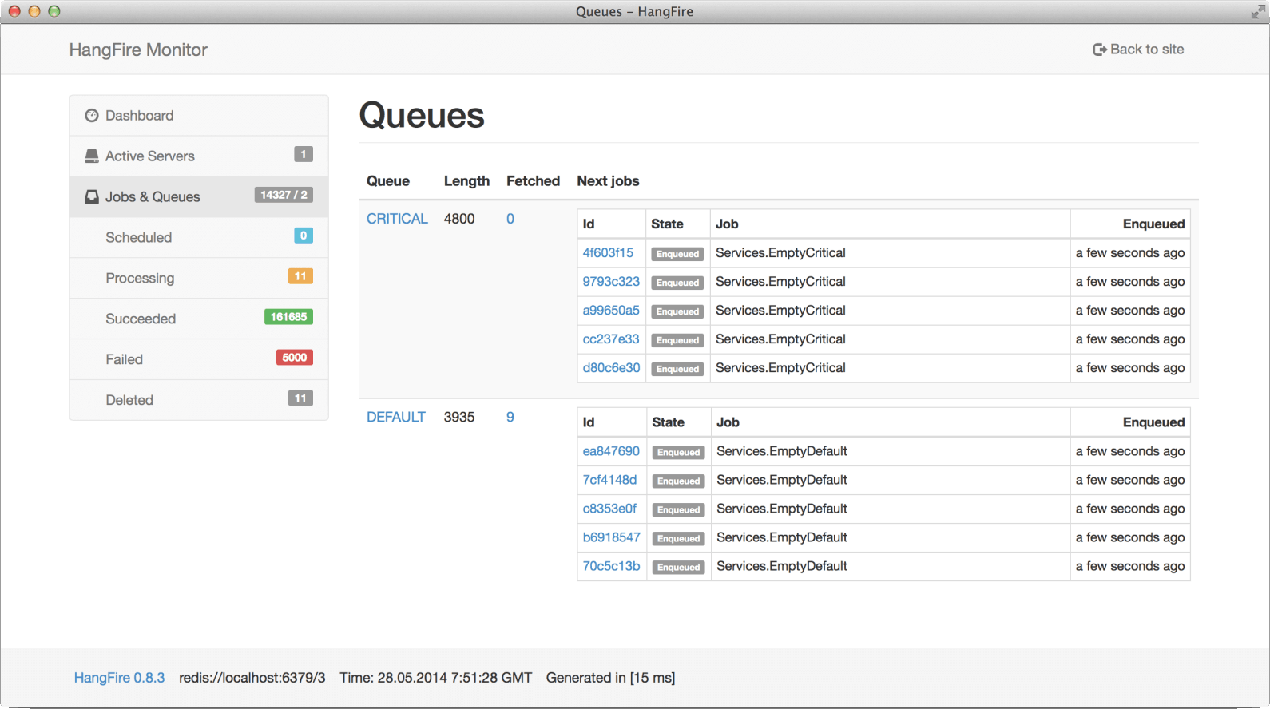
Task: Click Enqueued state label for job 4f603f15
Action: [x=677, y=254]
